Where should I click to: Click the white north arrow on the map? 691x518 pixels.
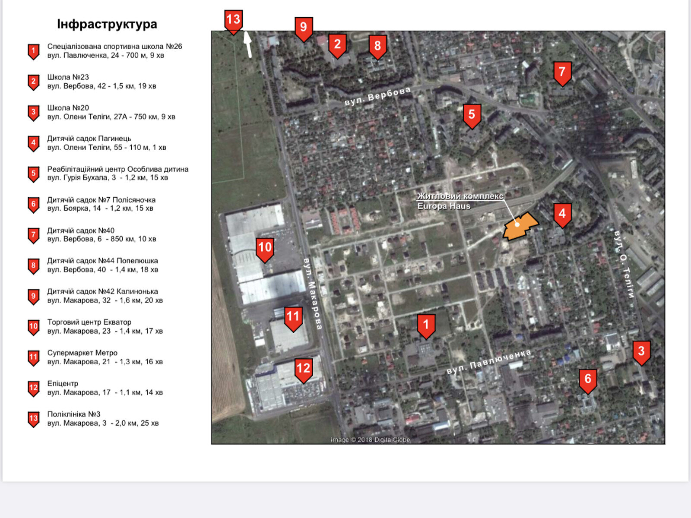point(248,44)
